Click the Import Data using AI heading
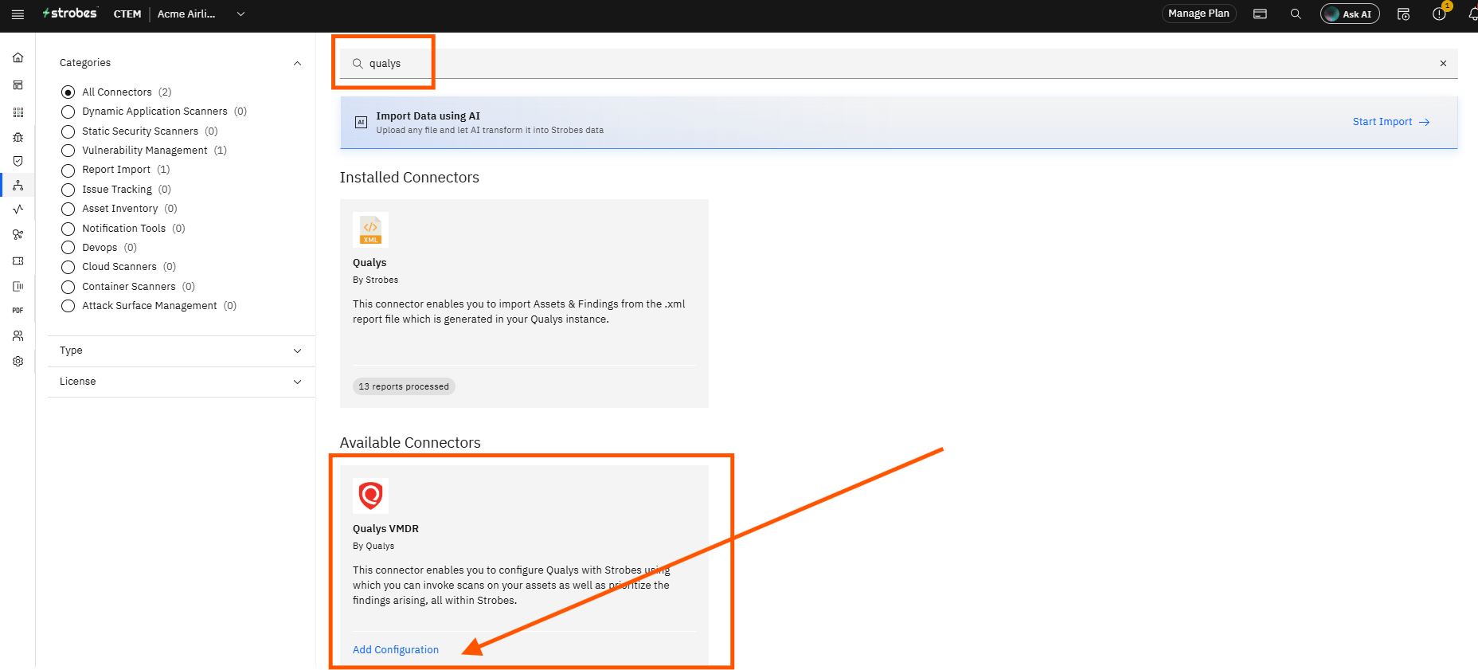Screen dimensions: 1478x670 click(428, 116)
